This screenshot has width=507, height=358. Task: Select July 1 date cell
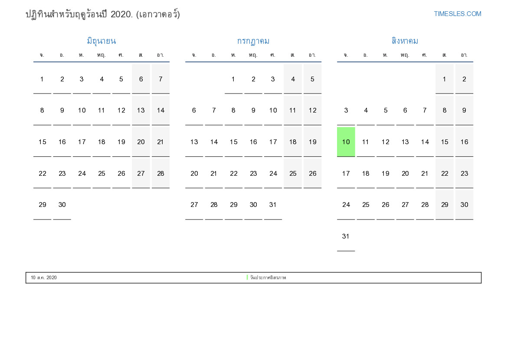point(233,79)
